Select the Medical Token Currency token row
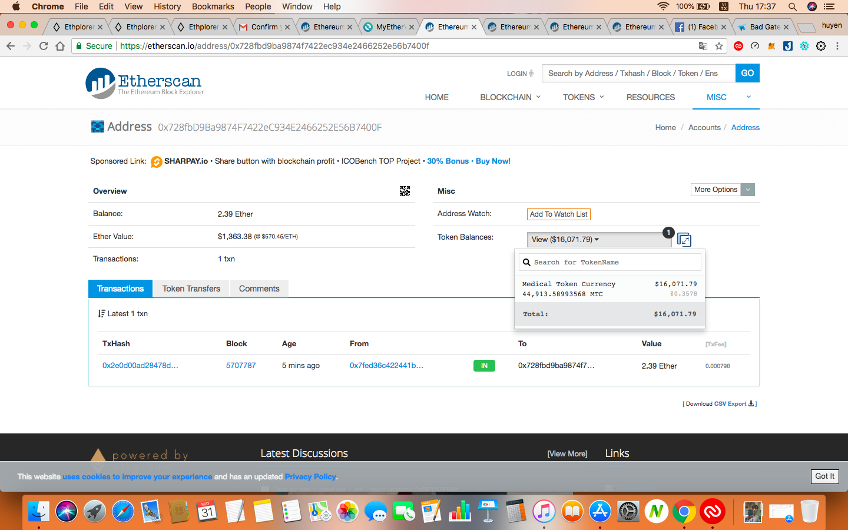The height and width of the screenshot is (530, 848). click(609, 289)
